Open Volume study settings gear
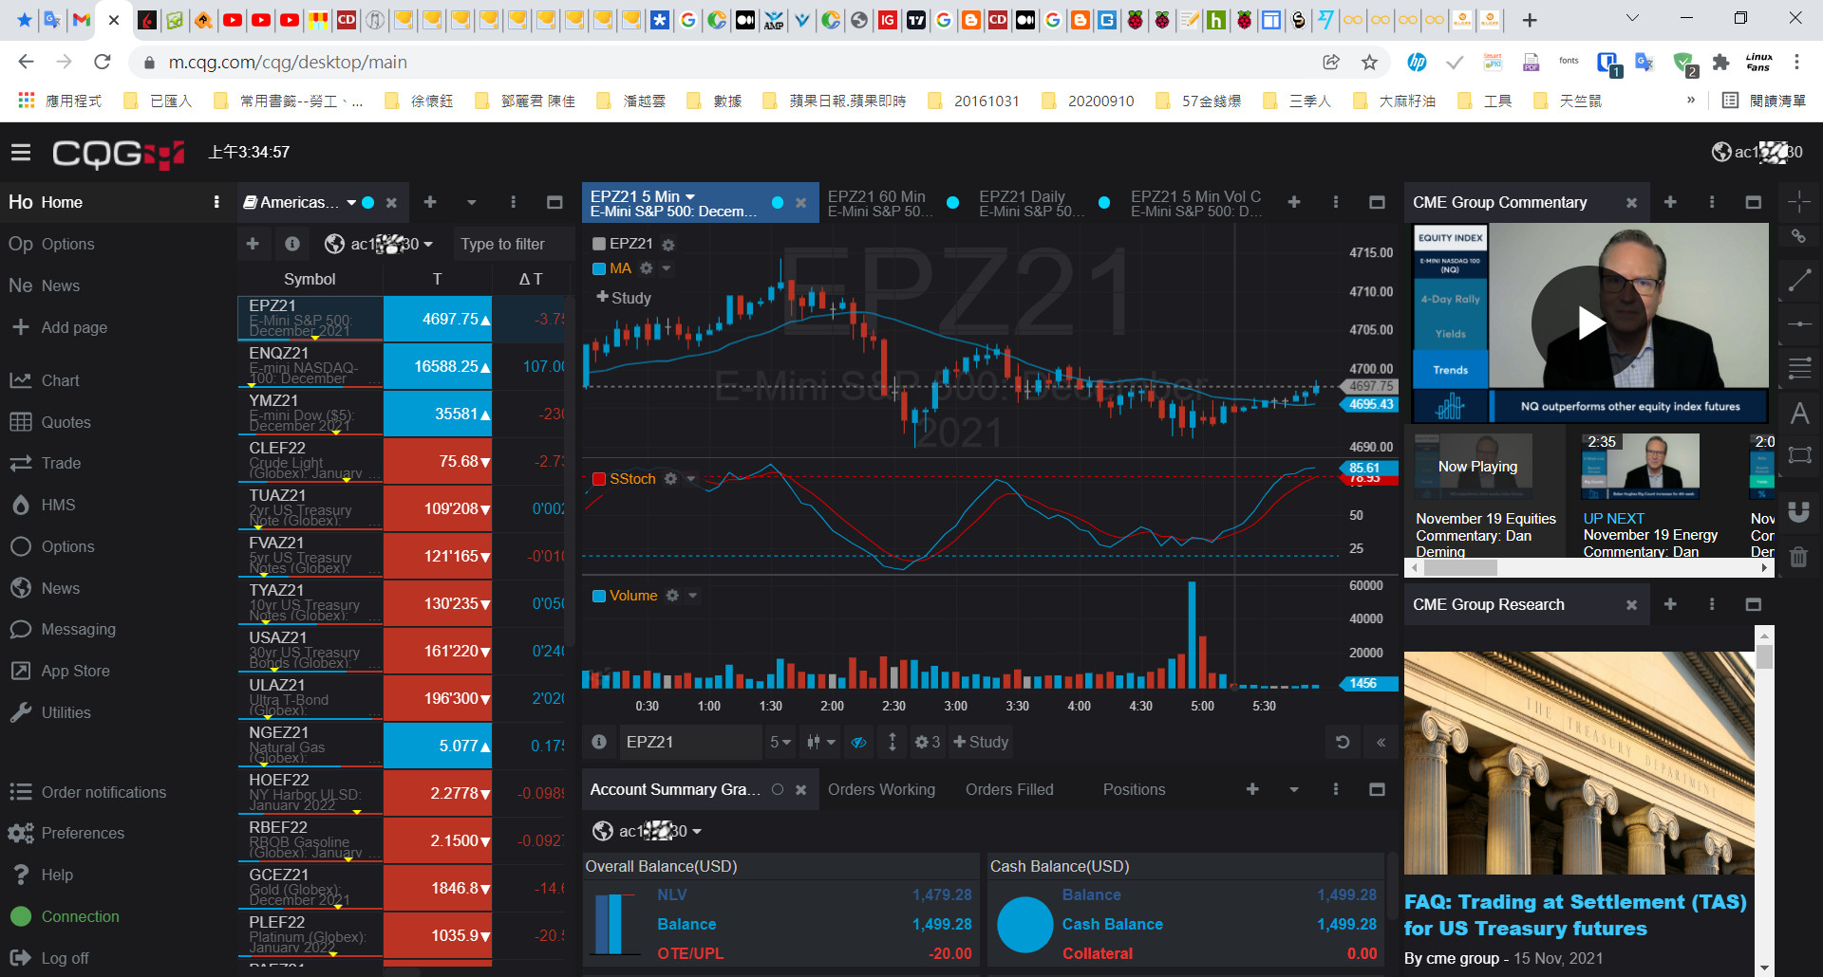Viewport: 1823px width, 977px height. coord(673,596)
